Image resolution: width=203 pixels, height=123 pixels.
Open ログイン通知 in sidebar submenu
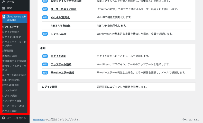click(x=10, y=96)
